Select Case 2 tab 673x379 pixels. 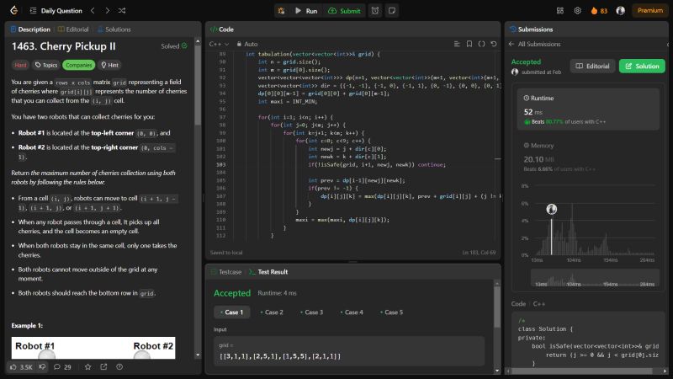272,312
